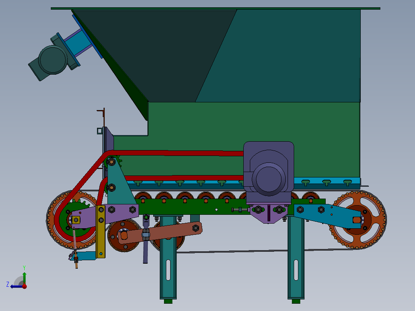Click the red origin ball of the orientation triad
The width and height of the screenshot is (415, 311).
pos(25,286)
